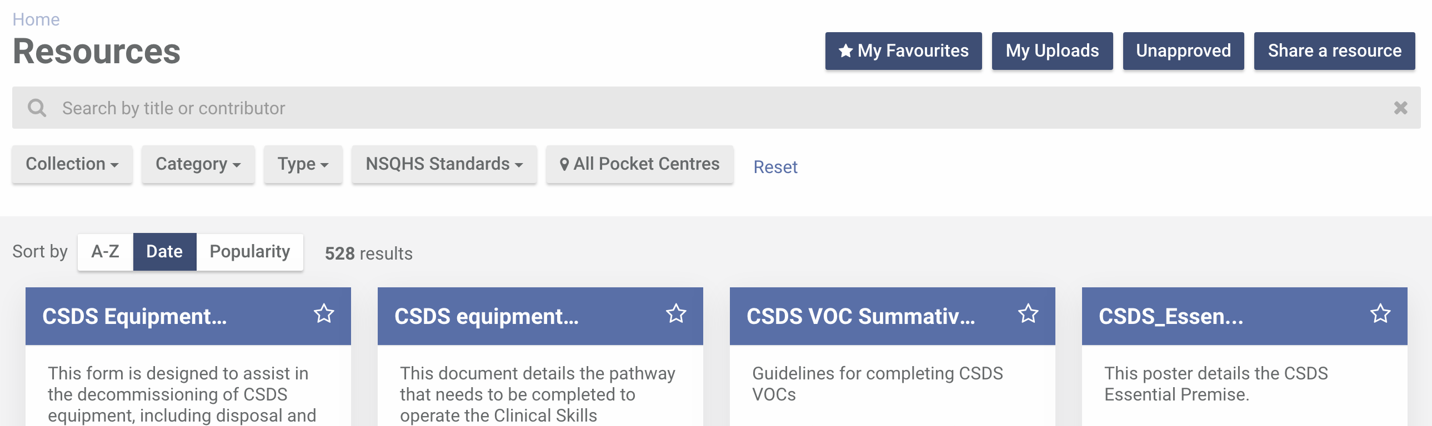Expand the Category dropdown
The image size is (1432, 426).
click(x=198, y=164)
